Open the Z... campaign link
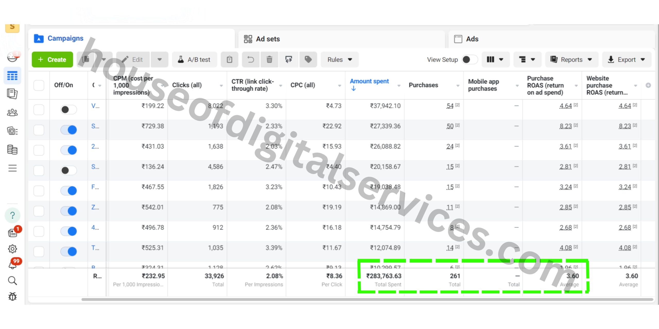 (95, 207)
